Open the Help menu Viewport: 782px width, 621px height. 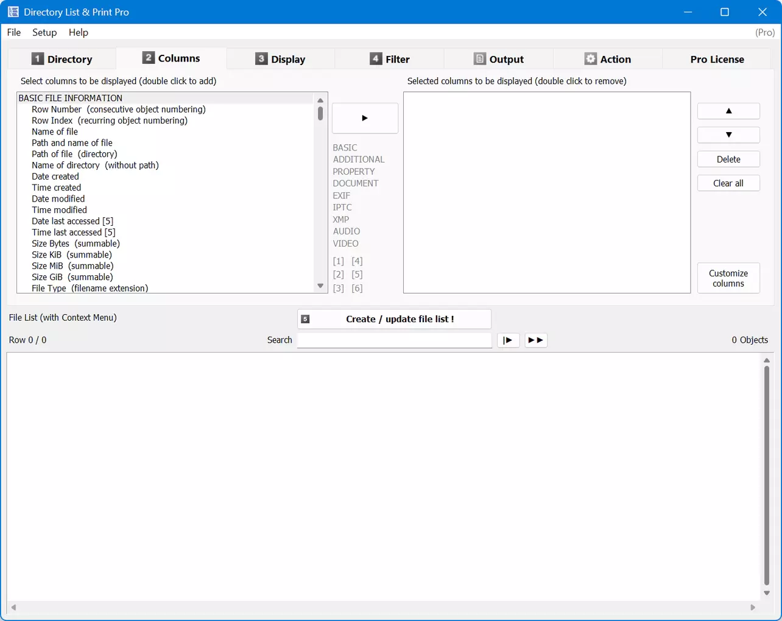tap(78, 32)
